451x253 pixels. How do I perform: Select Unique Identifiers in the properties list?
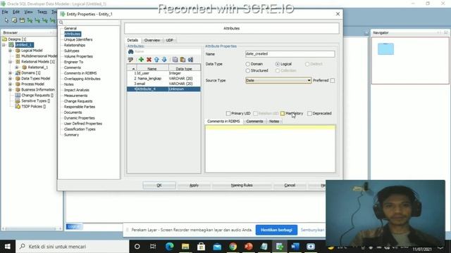point(78,39)
